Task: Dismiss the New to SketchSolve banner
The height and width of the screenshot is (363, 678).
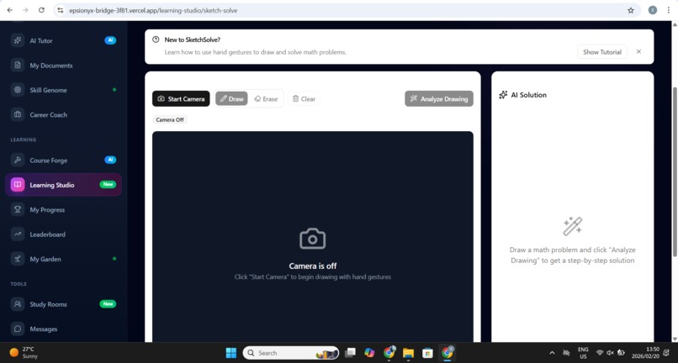Action: coord(638,51)
